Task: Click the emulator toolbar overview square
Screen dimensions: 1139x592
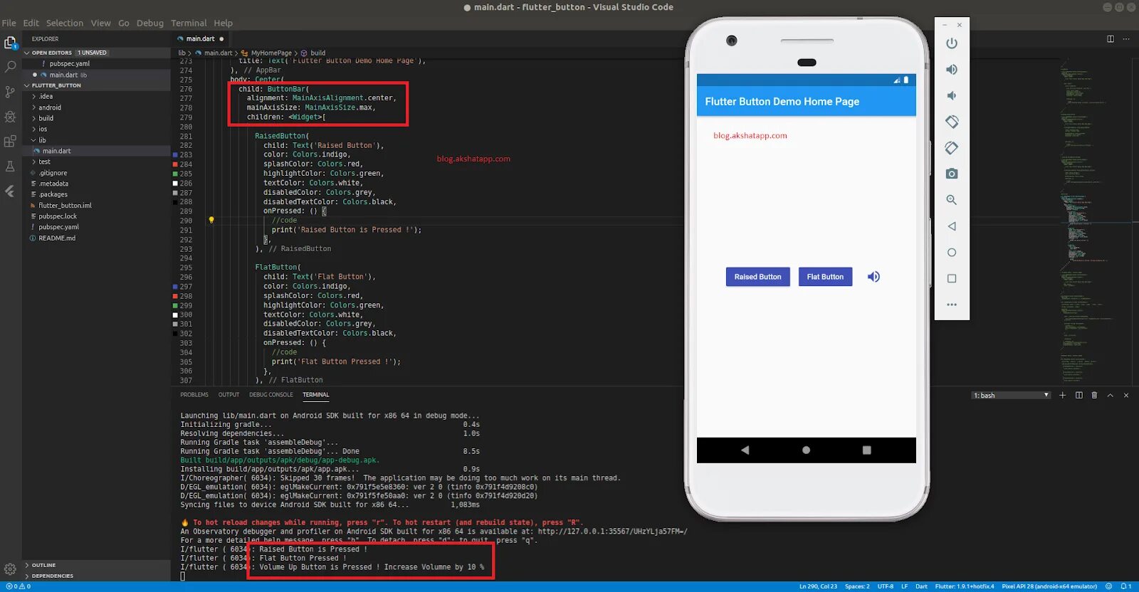Action: point(951,278)
